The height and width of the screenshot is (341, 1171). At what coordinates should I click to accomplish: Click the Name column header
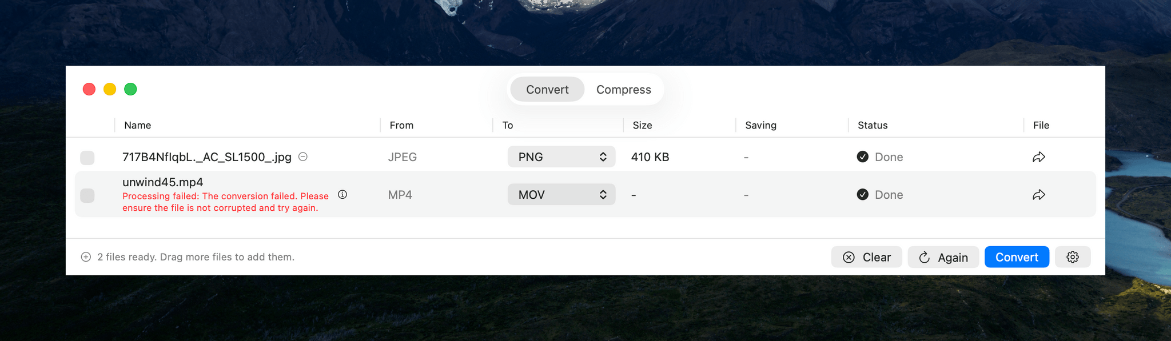pyautogui.click(x=138, y=125)
